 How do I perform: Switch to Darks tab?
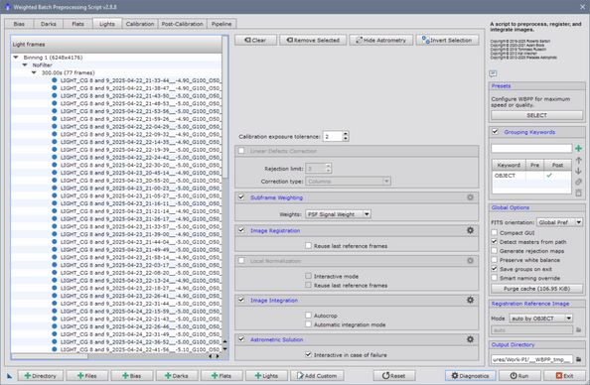pos(48,24)
